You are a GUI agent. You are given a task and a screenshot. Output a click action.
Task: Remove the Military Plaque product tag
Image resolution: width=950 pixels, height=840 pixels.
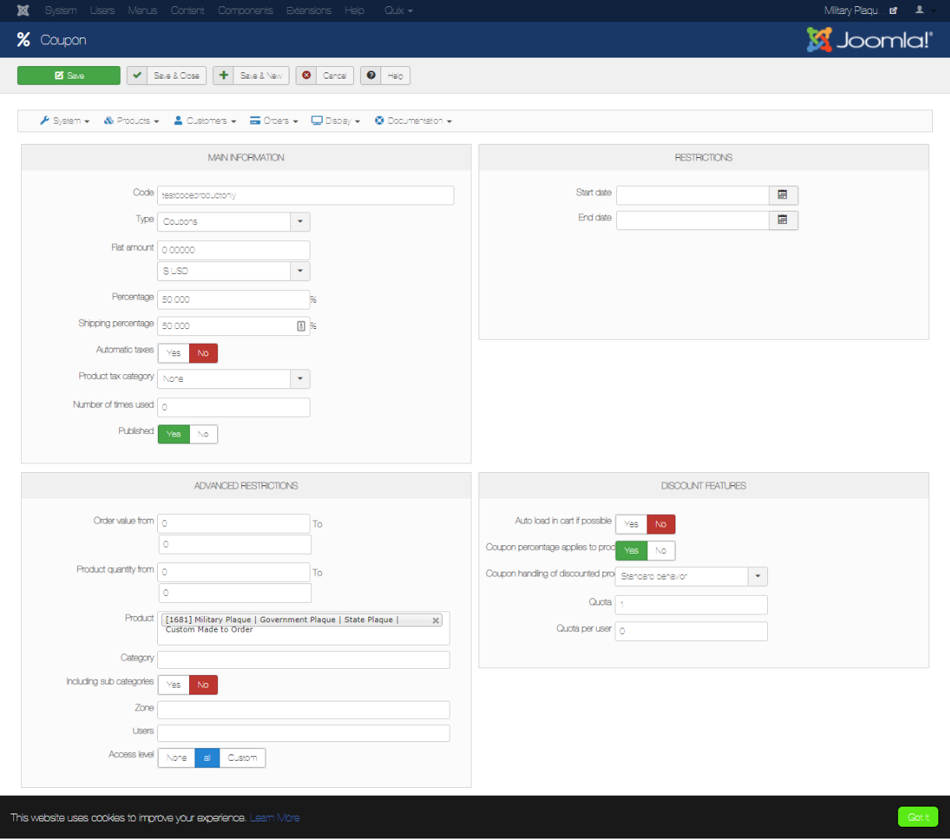pos(436,621)
